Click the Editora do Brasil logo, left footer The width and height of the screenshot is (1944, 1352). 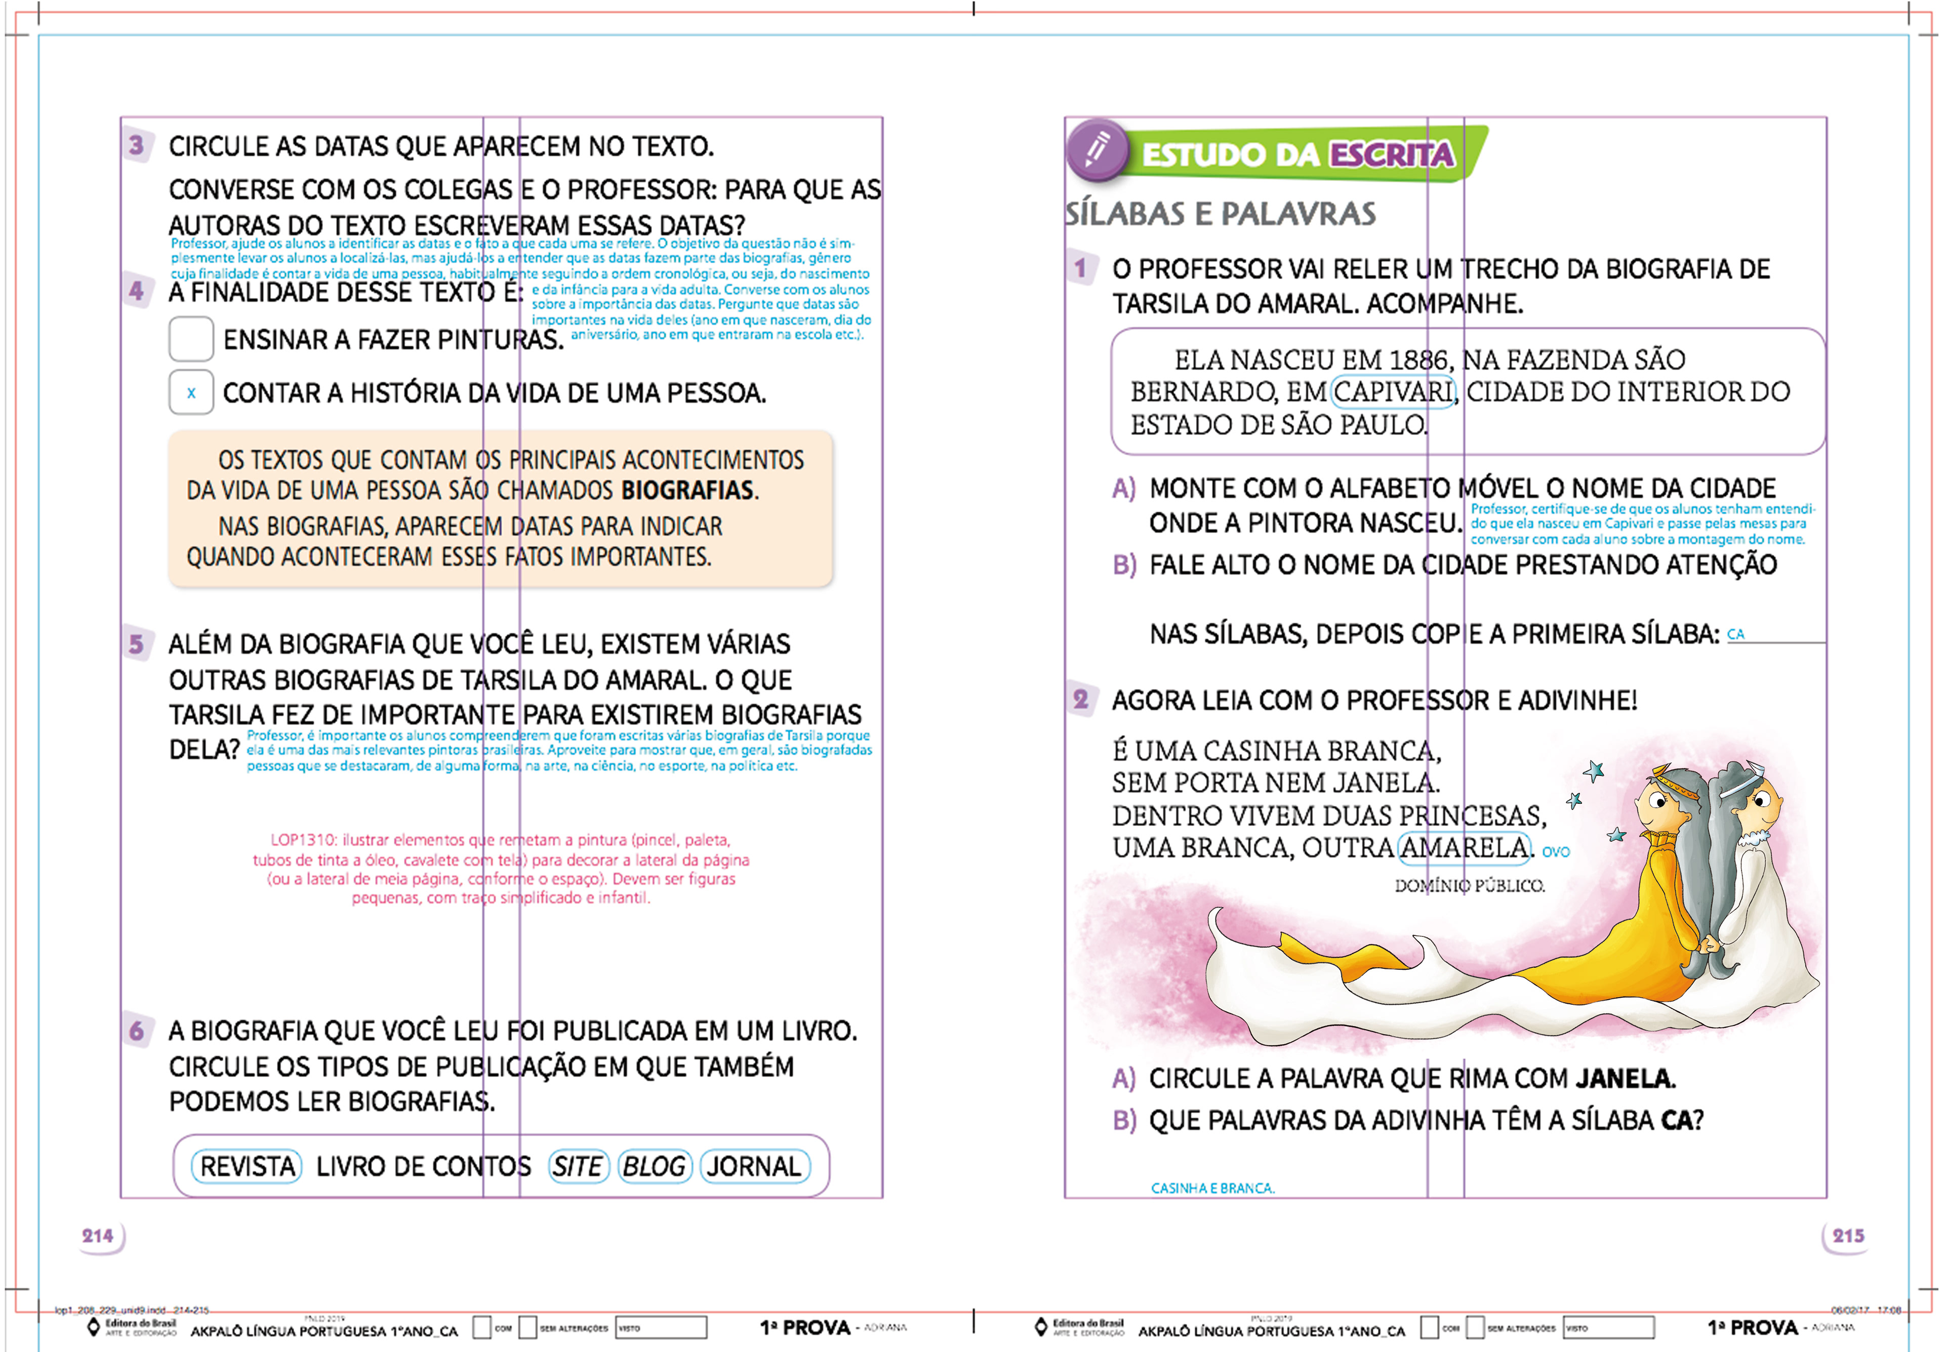tap(132, 1327)
